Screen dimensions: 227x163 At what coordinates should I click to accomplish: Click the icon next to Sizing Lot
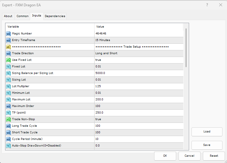tap(8, 80)
